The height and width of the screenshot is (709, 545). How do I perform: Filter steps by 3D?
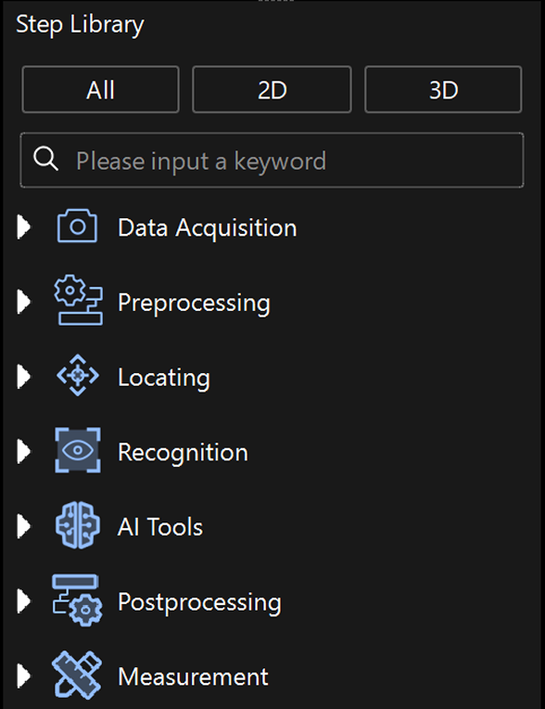tap(443, 89)
